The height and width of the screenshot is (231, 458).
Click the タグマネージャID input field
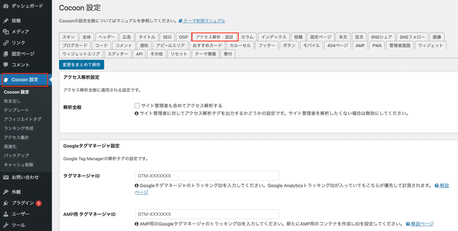(207, 176)
